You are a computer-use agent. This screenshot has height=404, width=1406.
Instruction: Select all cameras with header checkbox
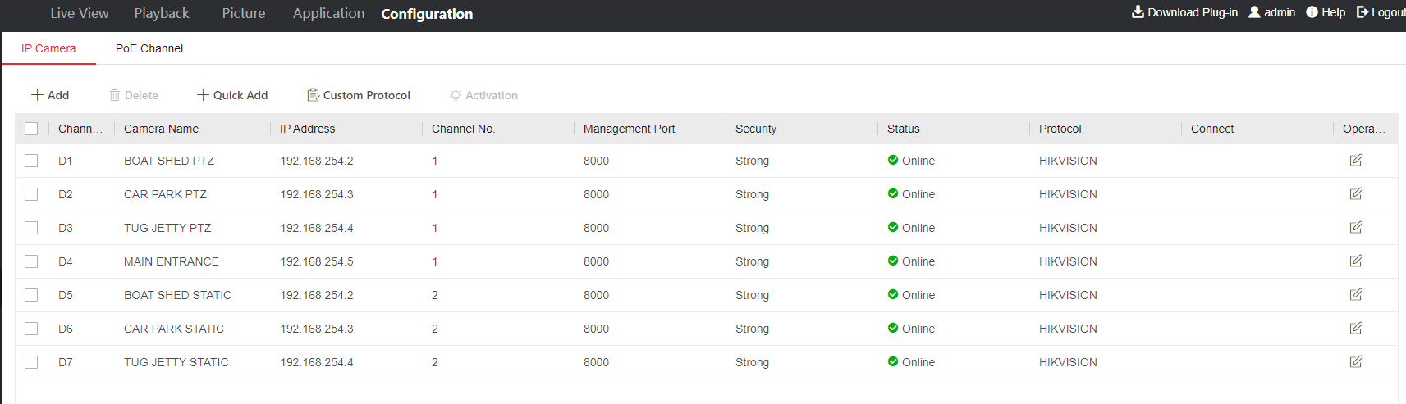(x=31, y=129)
